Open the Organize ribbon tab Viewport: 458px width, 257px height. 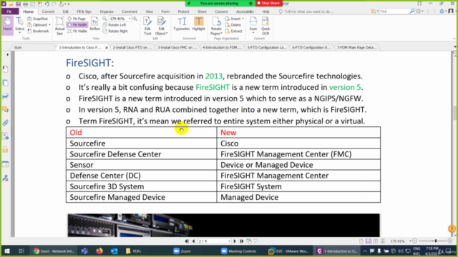tap(107, 11)
